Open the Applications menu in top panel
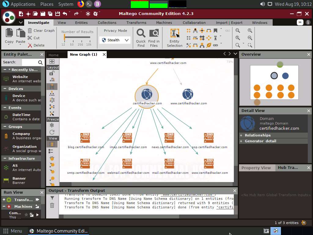This screenshot has width=313, height=235. pos(19,4)
